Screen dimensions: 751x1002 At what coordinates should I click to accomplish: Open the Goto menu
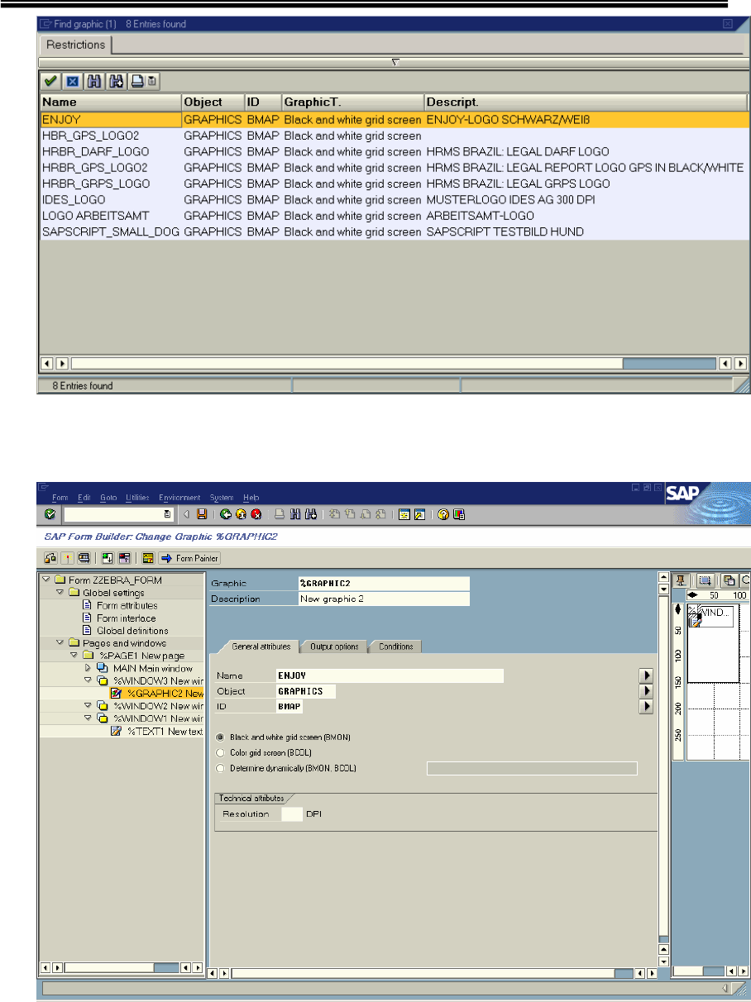[108, 498]
